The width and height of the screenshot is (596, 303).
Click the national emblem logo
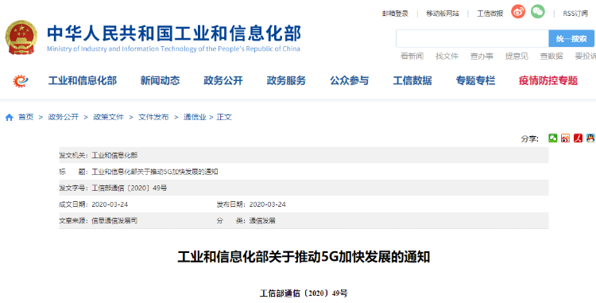point(21,37)
